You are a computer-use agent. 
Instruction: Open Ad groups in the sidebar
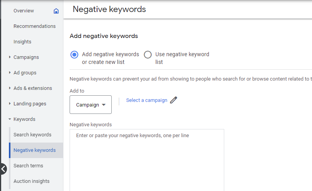click(25, 73)
